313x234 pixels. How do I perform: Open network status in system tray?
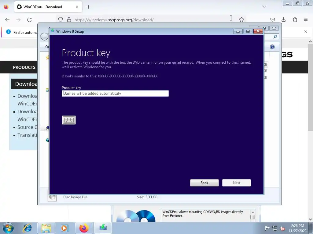point(275,228)
